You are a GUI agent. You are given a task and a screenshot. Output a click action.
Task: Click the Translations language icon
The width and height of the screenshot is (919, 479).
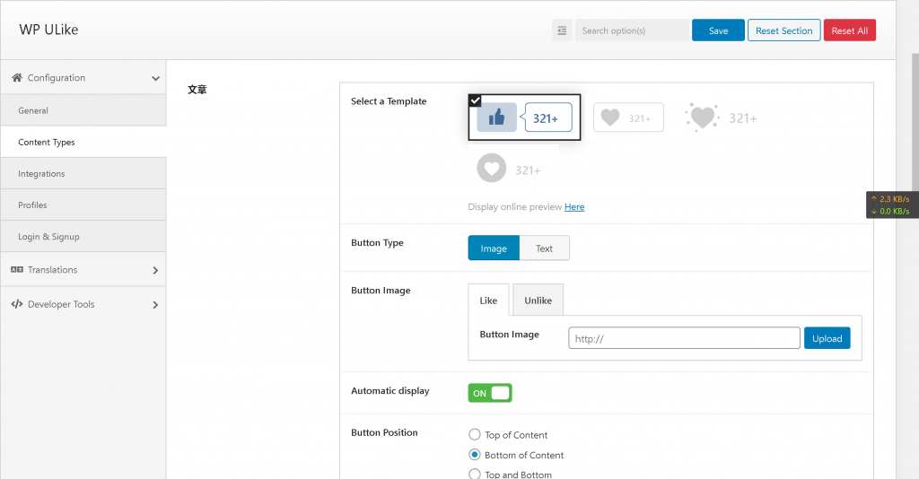(x=17, y=270)
